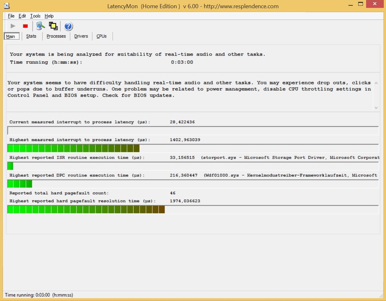The height and width of the screenshot is (301, 386).
Task: Click the Wdf01000.sys DPC driver text
Action: 291,175
